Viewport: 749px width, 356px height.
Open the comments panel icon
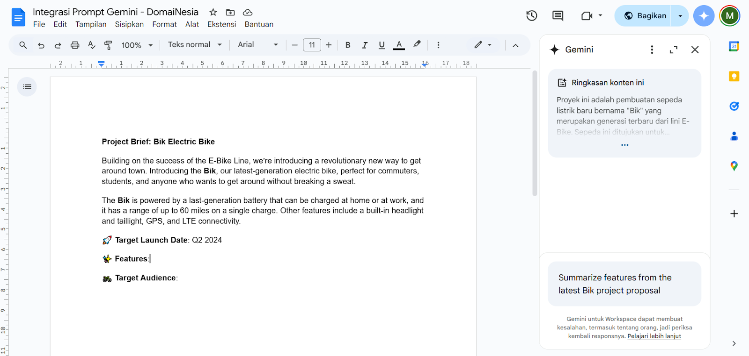click(558, 16)
